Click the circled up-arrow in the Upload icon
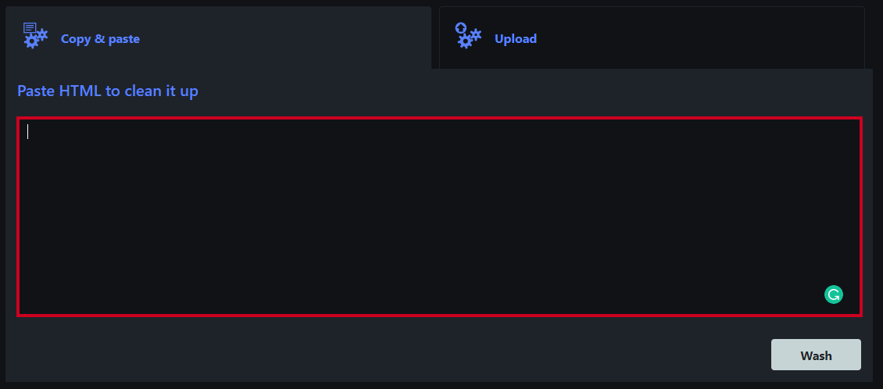The width and height of the screenshot is (883, 389). coord(461,28)
